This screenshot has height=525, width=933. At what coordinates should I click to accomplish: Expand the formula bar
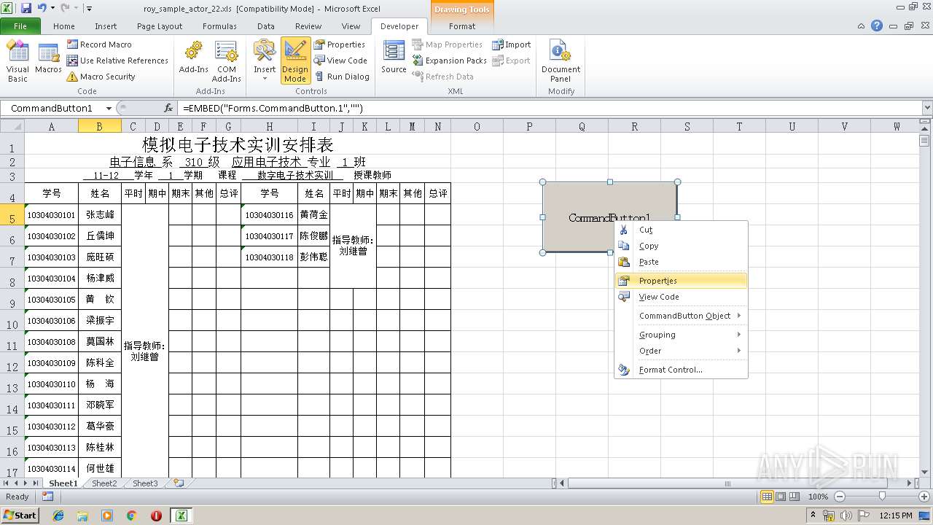(x=927, y=108)
